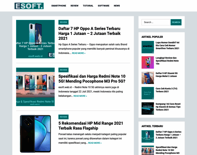
Task: Click the ARTIKEL TERBARU heading
Action: [152, 126]
